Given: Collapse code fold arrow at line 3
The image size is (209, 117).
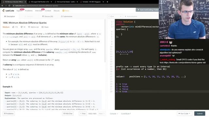Looking at the screenshot, I should (x=113, y=27).
